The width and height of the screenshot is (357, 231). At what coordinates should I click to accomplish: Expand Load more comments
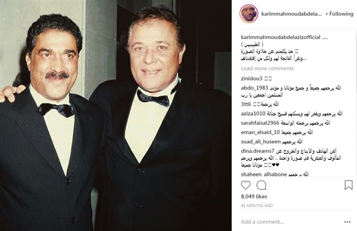[x=267, y=68]
